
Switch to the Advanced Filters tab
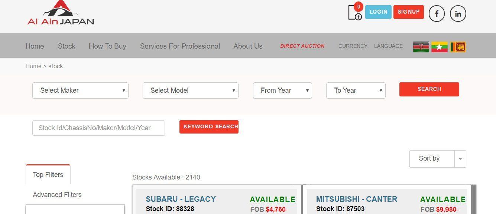pos(57,195)
